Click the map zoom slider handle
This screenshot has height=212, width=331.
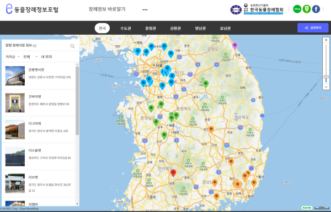[x=326, y=77]
